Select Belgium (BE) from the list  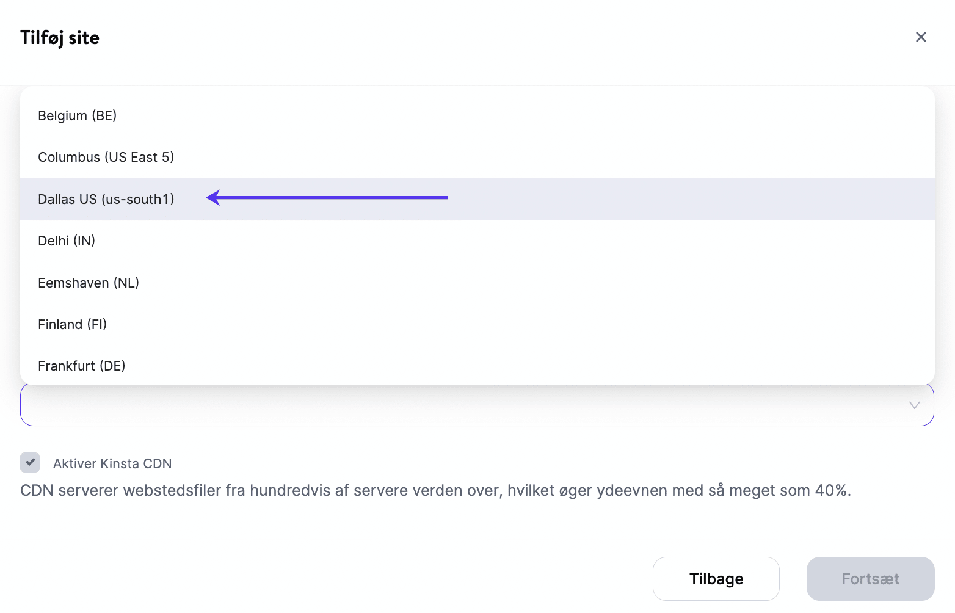[x=77, y=115]
